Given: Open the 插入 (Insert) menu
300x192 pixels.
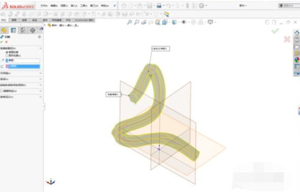Looking at the screenshot, I should 74,6.
